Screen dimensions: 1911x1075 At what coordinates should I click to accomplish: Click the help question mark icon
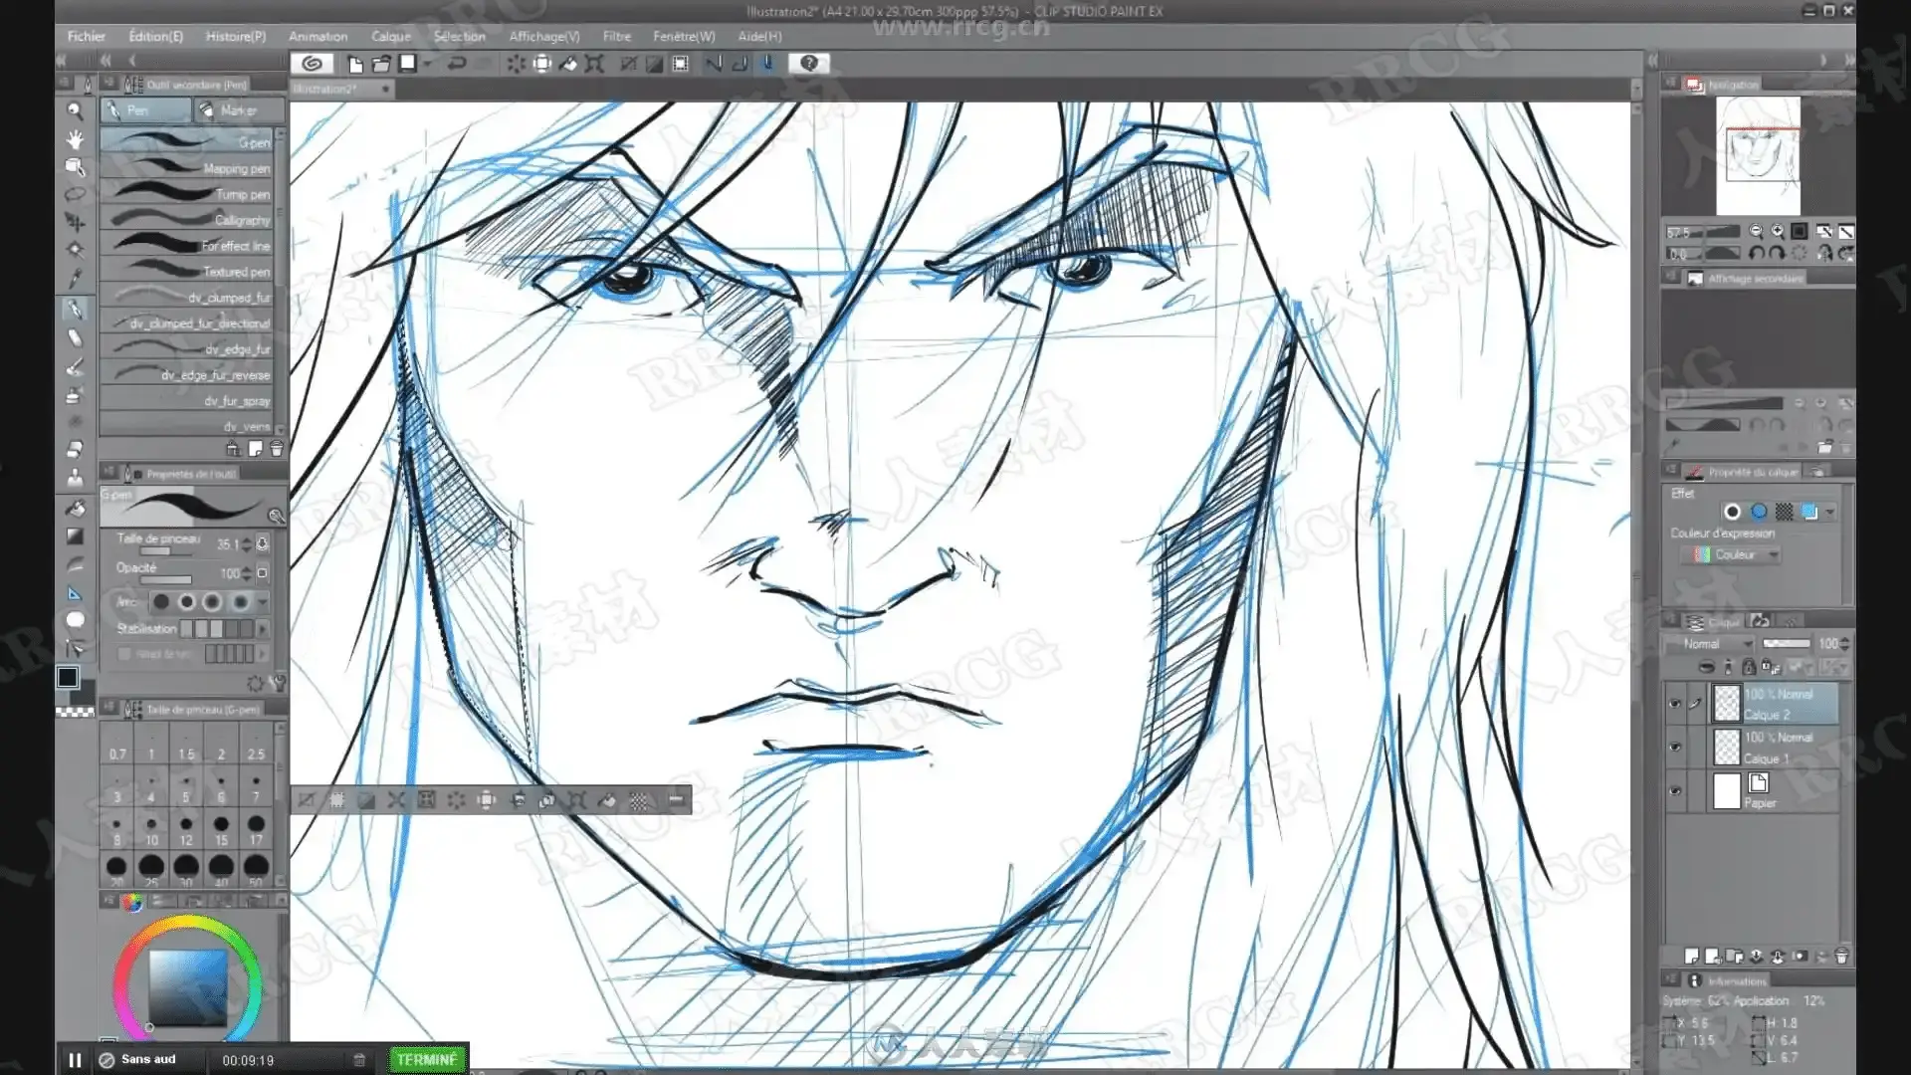tap(809, 64)
